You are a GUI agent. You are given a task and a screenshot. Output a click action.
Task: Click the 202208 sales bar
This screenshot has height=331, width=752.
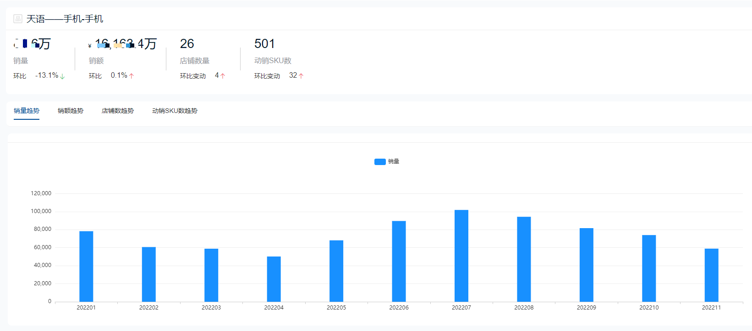click(x=524, y=259)
